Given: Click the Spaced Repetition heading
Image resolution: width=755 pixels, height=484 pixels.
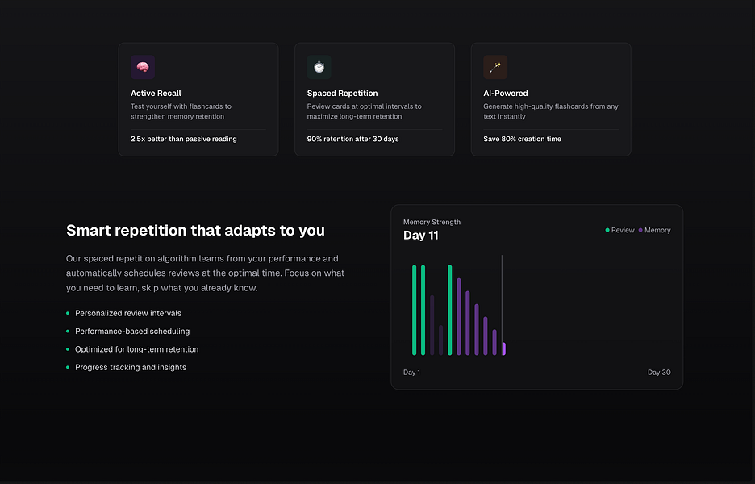Looking at the screenshot, I should pos(342,94).
